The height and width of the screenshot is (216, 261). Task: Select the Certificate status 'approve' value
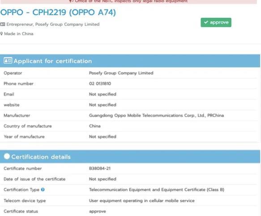(x=98, y=212)
